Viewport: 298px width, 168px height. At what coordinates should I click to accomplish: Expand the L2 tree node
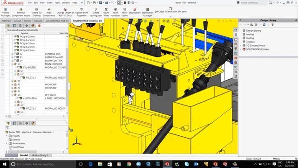[x=13, y=54]
